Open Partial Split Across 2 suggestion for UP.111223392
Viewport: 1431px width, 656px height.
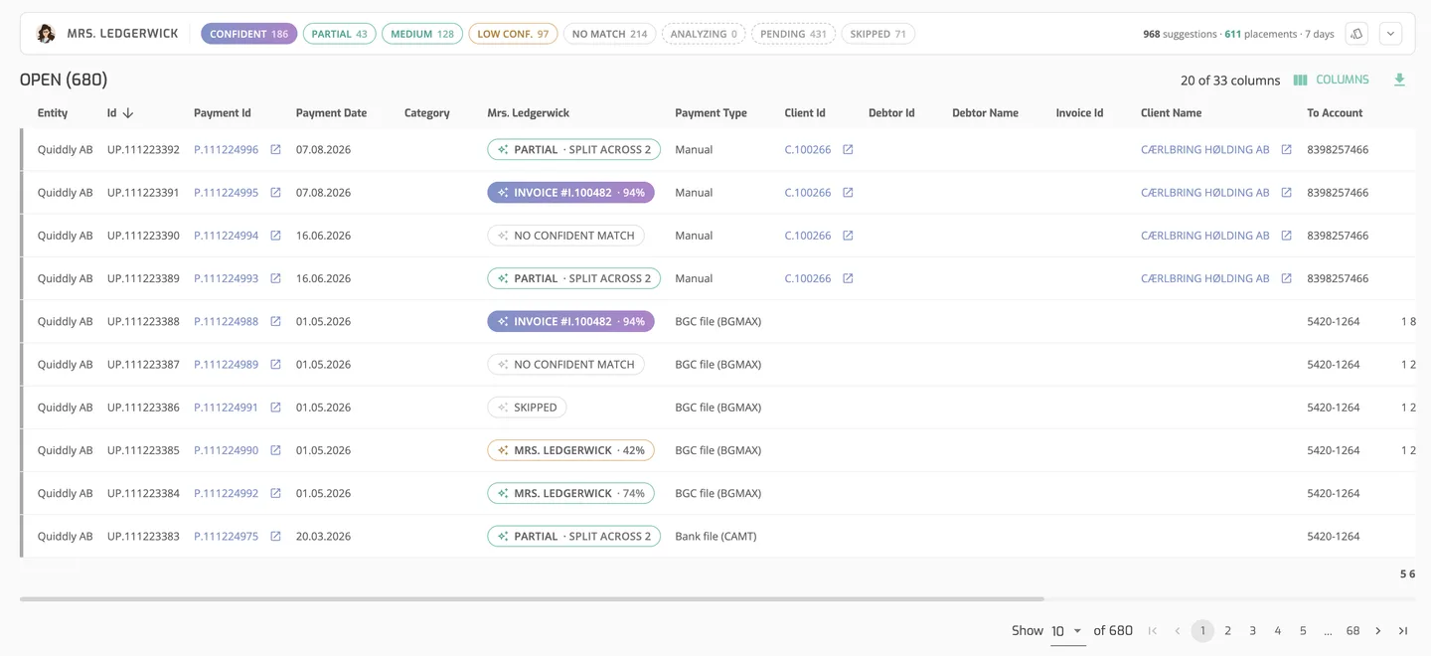[x=573, y=150]
